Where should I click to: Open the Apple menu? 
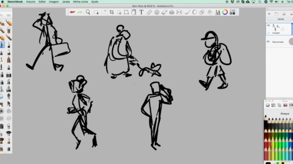click(x=3, y=2)
